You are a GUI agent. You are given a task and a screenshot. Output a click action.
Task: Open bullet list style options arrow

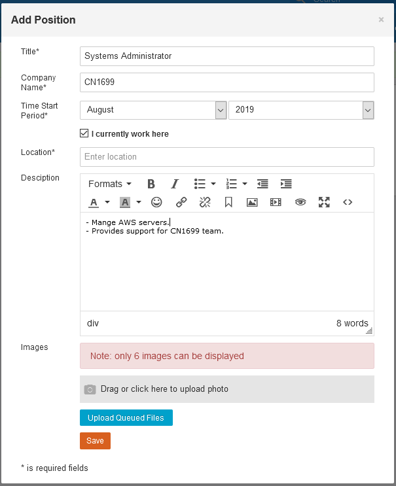[213, 184]
